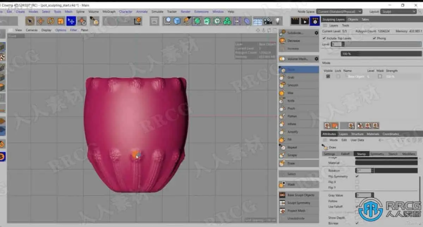This screenshot has width=423, height=227.
Task: Open the spline pen tool icon
Action: [187, 21]
